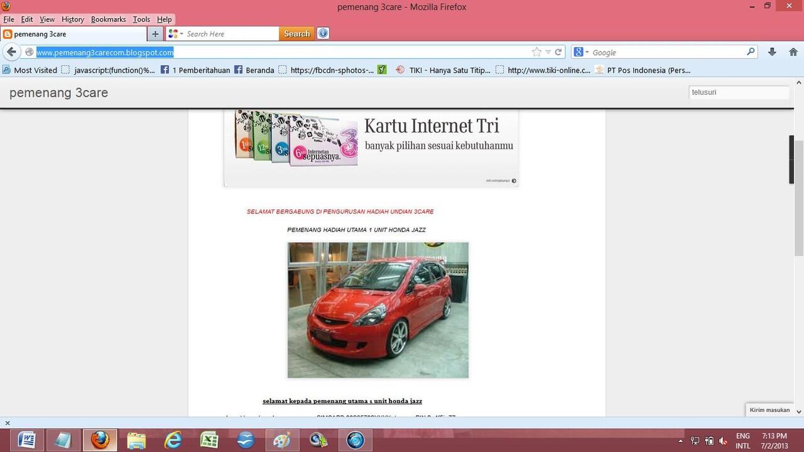
Task: Click the site identity globe icon
Action: click(29, 52)
